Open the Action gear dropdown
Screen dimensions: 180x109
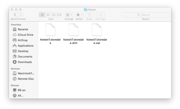[79, 15]
